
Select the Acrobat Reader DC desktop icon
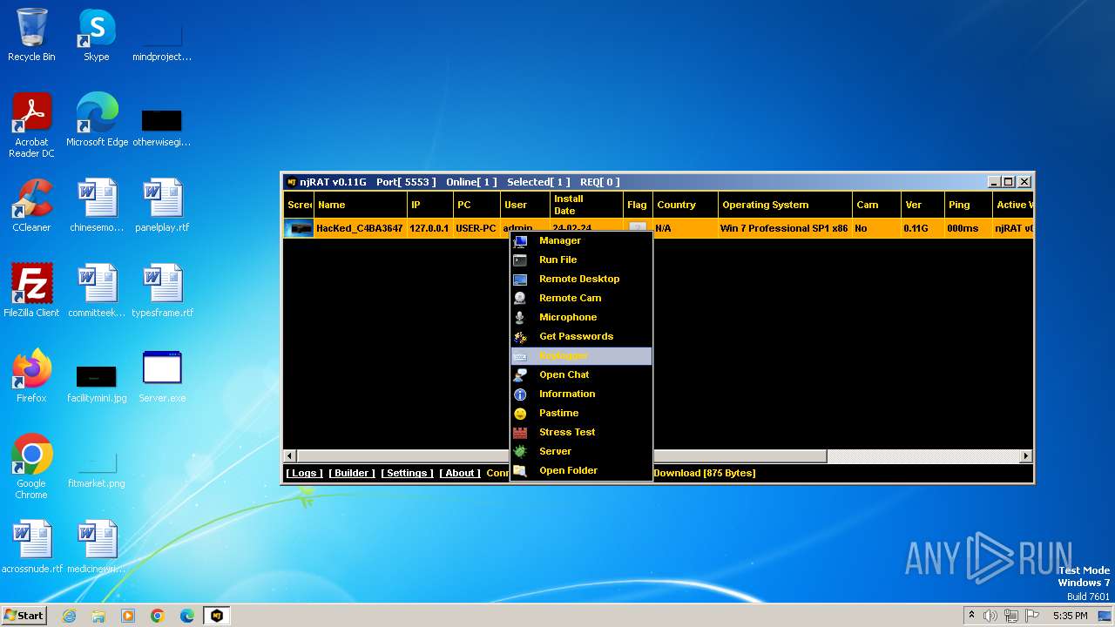(x=31, y=125)
